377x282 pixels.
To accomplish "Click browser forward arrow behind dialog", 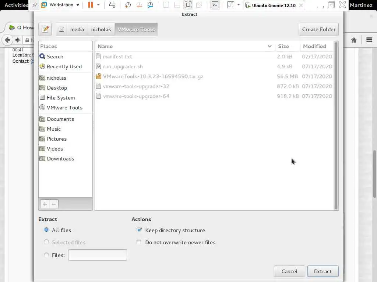I will pyautogui.click(x=17, y=40).
